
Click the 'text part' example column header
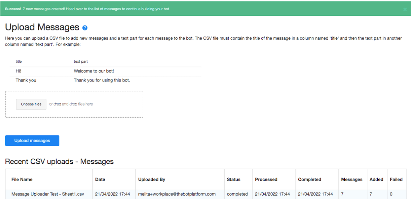tap(81, 62)
